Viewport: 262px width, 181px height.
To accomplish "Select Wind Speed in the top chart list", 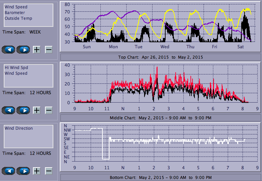I will click(x=16, y=7).
